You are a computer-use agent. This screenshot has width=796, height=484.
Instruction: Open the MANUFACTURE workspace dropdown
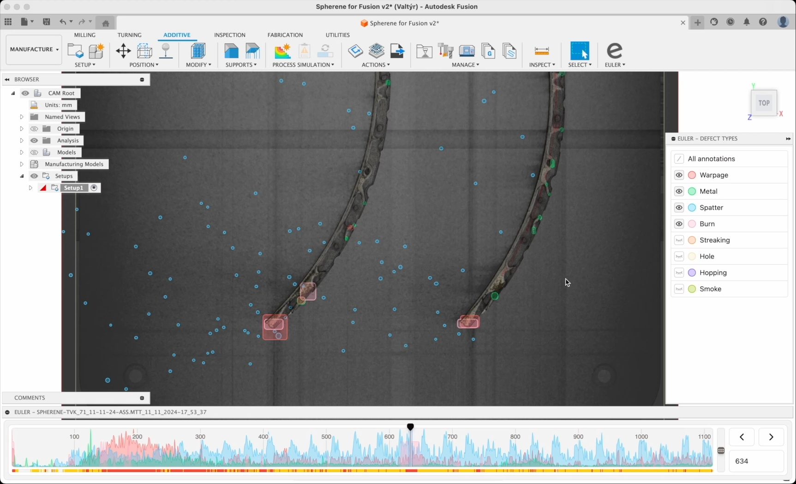[34, 49]
